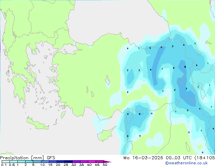Select the dark navy swatch between 25 and 30
The width and height of the screenshot is (215, 166).
(x=68, y=162)
